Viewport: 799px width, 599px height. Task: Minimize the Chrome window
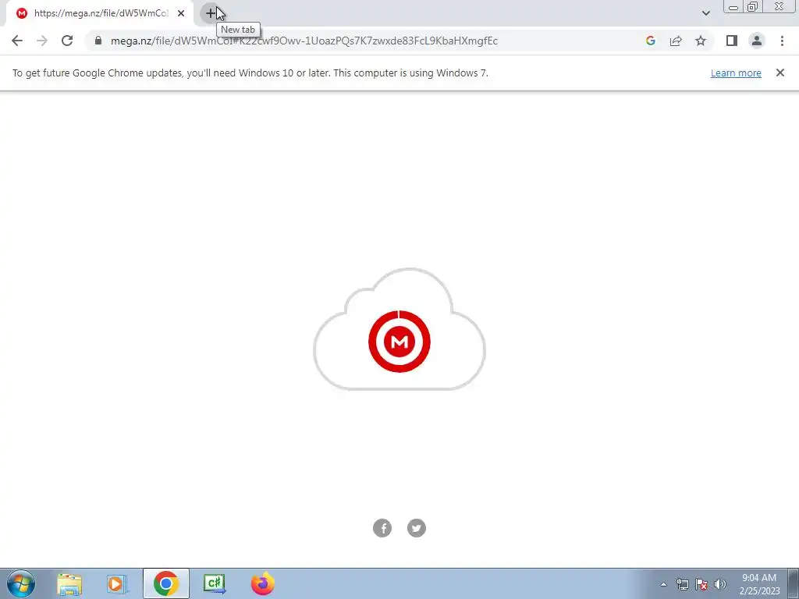(x=733, y=7)
